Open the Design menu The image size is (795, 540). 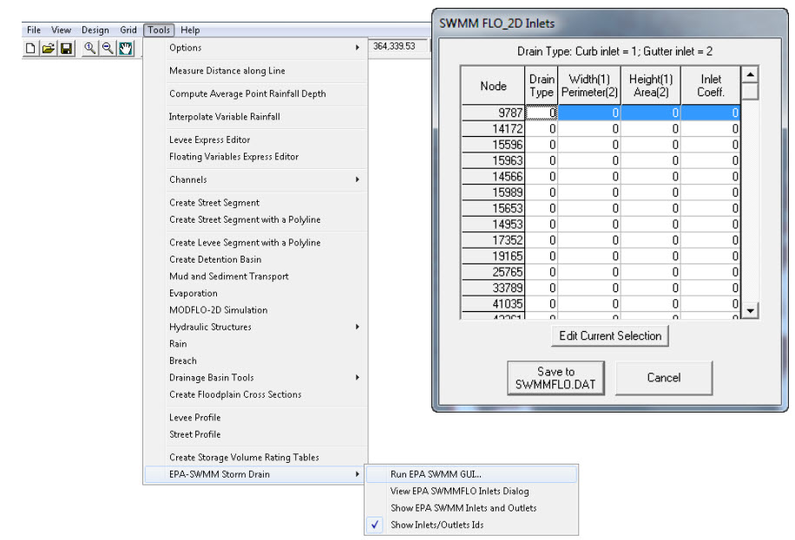pos(95,30)
